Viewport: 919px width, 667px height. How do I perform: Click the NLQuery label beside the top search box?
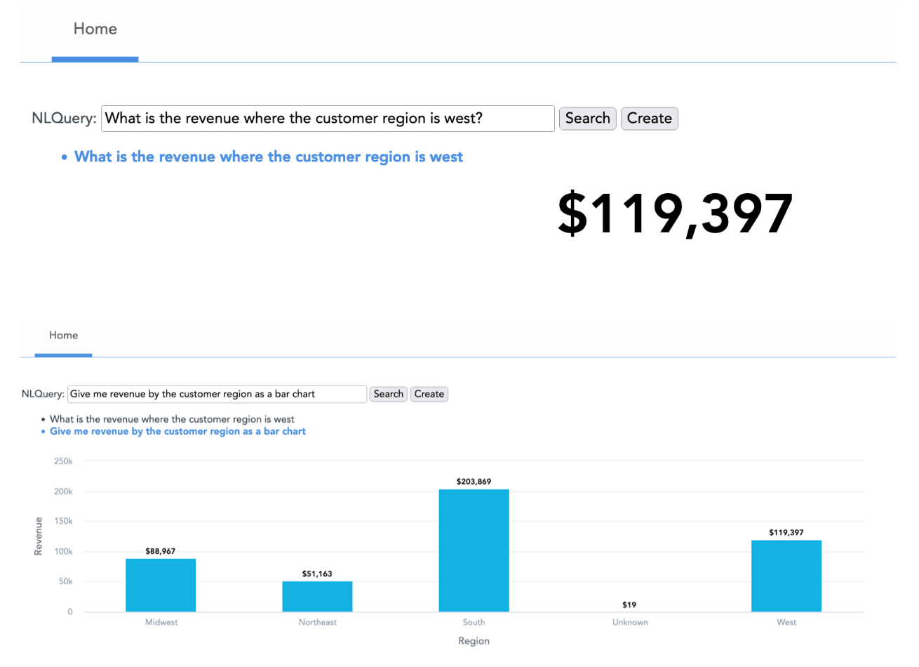tap(64, 118)
